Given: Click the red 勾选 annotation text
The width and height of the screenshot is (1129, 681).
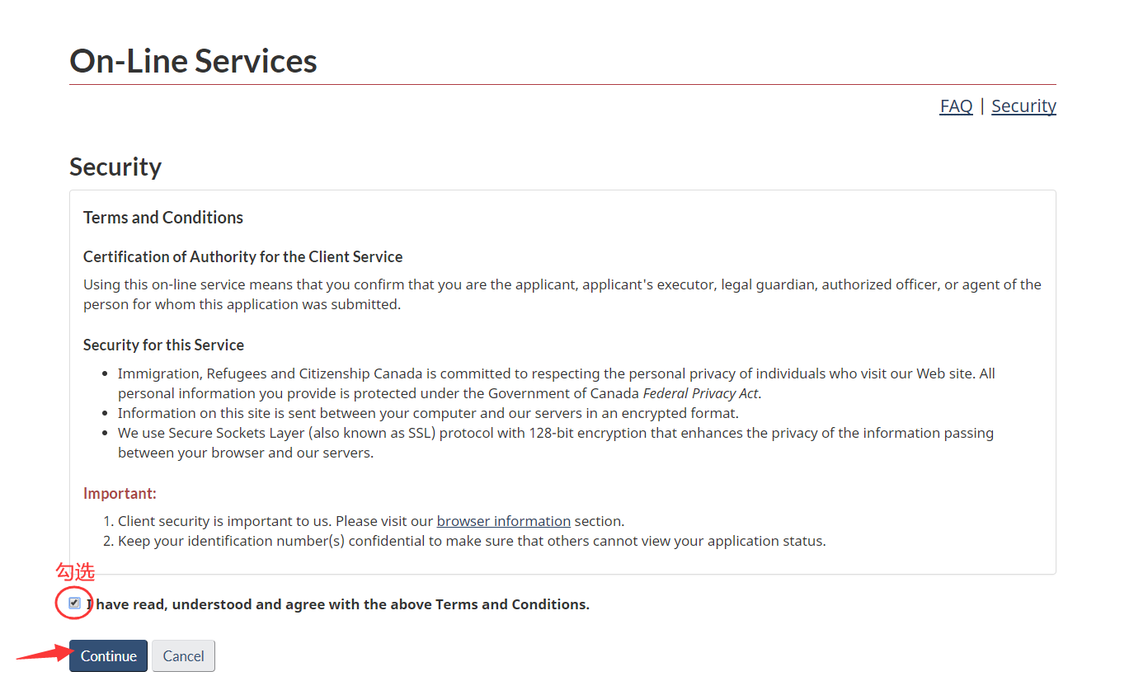Looking at the screenshot, I should tap(75, 572).
